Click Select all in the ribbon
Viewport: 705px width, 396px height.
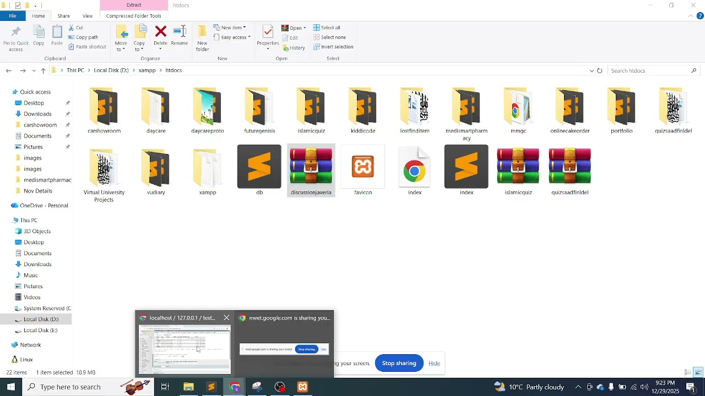coord(327,28)
